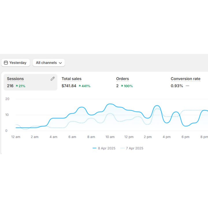Click the green up arrow beside 21%
This screenshot has height=208, width=208.
pyautogui.click(x=17, y=86)
